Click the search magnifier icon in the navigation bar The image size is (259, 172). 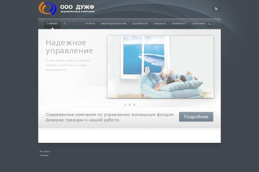[209, 24]
